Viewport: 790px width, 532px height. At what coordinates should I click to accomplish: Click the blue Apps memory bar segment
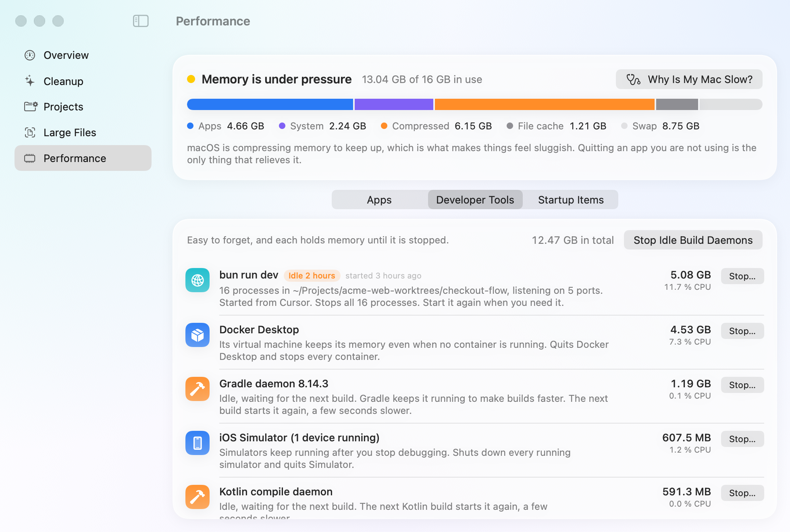(x=270, y=104)
